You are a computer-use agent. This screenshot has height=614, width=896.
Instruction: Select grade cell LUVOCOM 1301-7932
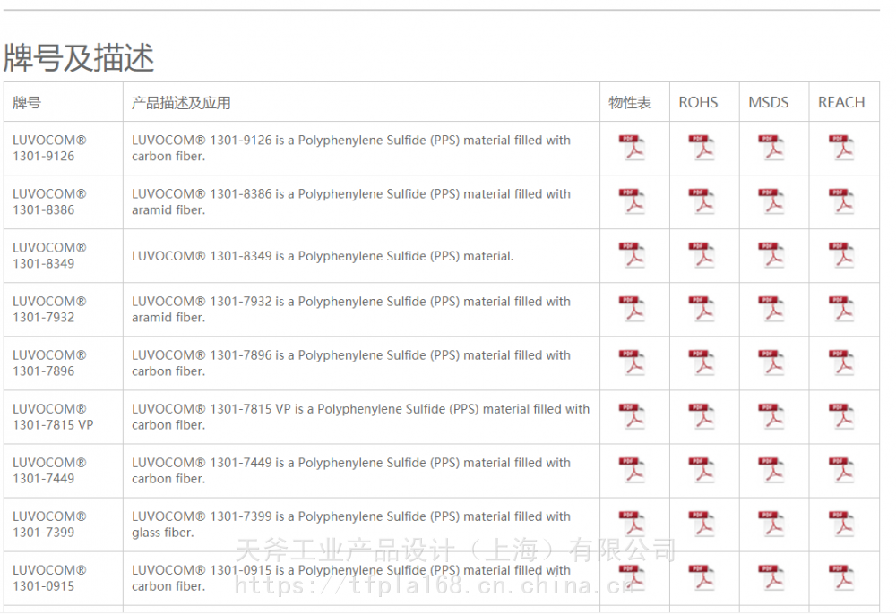point(64,309)
